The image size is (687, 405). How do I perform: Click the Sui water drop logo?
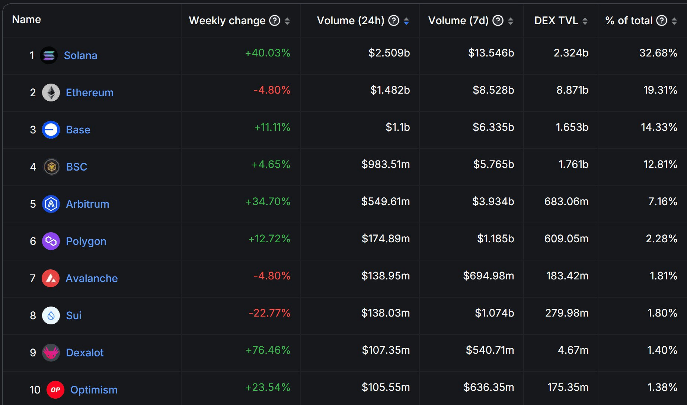pos(51,315)
